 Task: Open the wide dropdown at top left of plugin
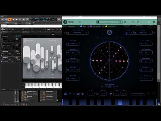point(77,33)
